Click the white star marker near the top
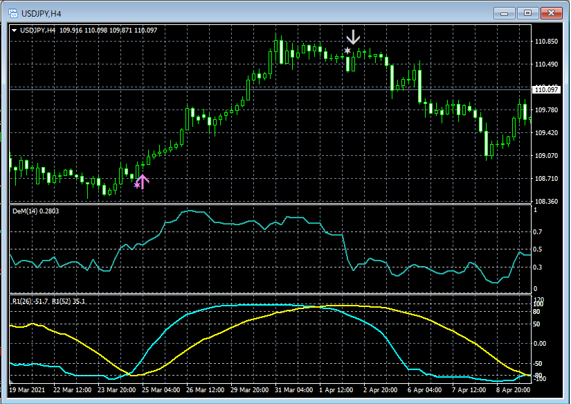The width and height of the screenshot is (571, 404). (x=347, y=51)
